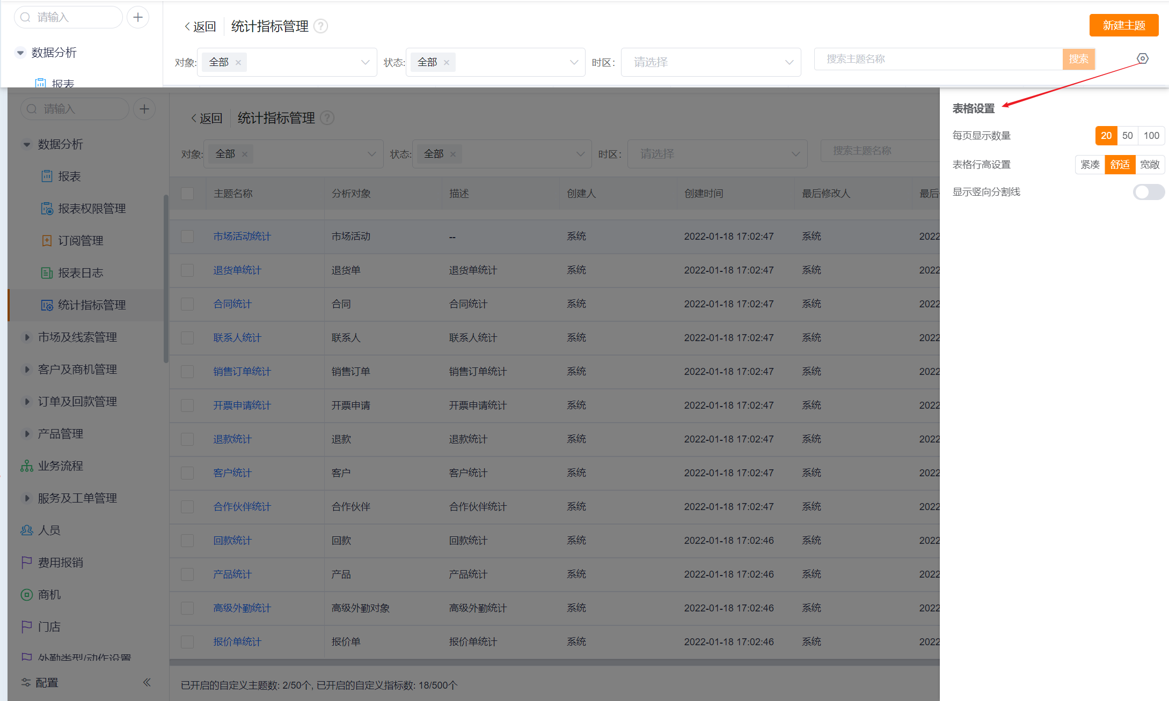Open the 报价单统计 topic link
This screenshot has height=701, width=1169.
tap(237, 642)
